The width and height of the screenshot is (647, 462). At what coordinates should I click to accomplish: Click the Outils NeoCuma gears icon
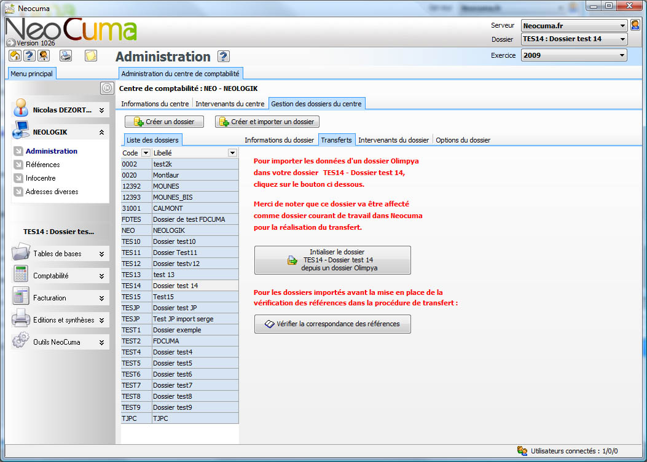coord(21,340)
